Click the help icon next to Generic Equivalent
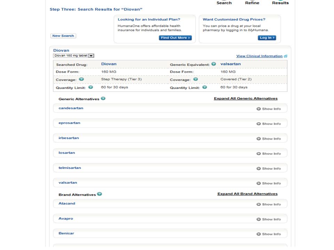Screen dimensions: 334x250 tap(214, 64)
